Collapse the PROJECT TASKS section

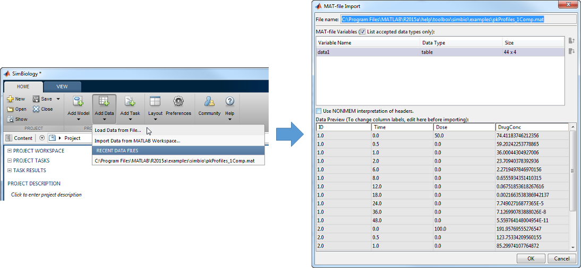tap(9, 160)
